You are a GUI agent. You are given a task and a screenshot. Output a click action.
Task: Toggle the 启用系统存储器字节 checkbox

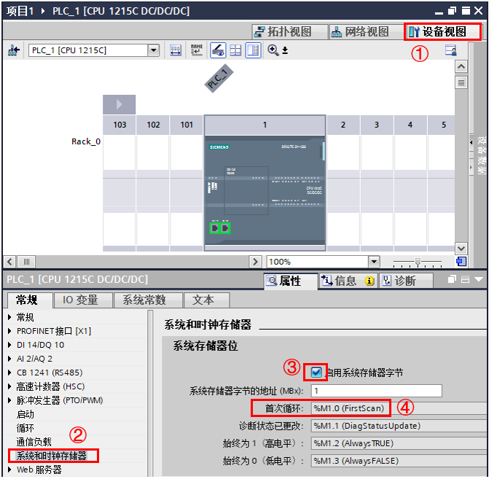coord(316,372)
